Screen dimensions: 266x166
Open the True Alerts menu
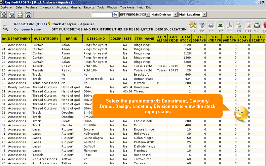coord(127,7)
